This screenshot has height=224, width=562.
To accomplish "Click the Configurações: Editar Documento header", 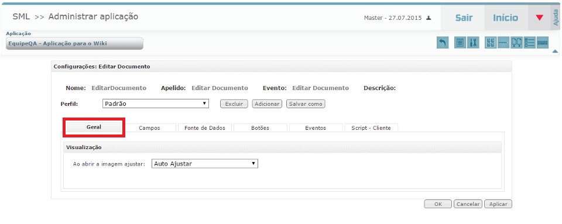I will (x=282, y=67).
